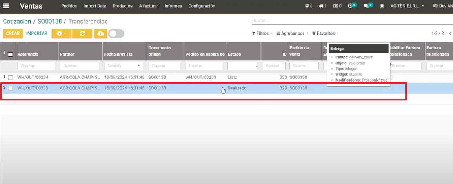The width and height of the screenshot is (453, 184).
Task: Expand the Filtros dropdown
Action: coord(262,33)
